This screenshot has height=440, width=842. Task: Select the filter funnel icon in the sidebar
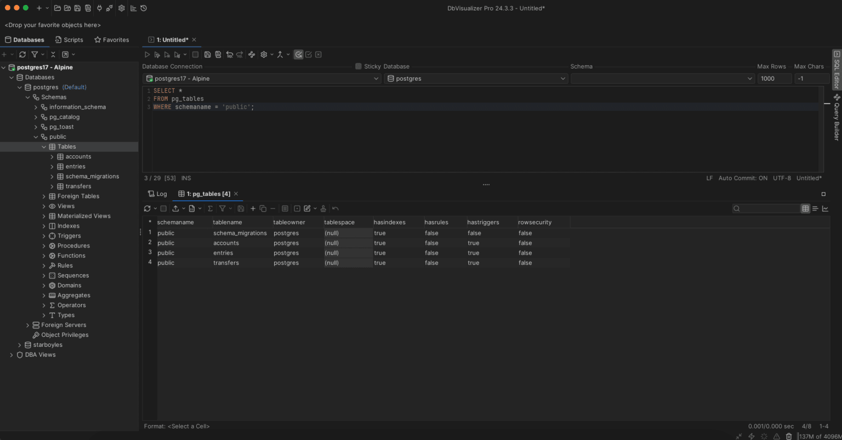[x=34, y=54]
